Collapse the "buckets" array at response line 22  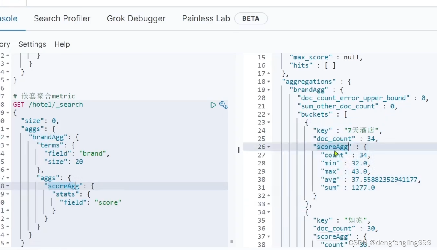269,114
